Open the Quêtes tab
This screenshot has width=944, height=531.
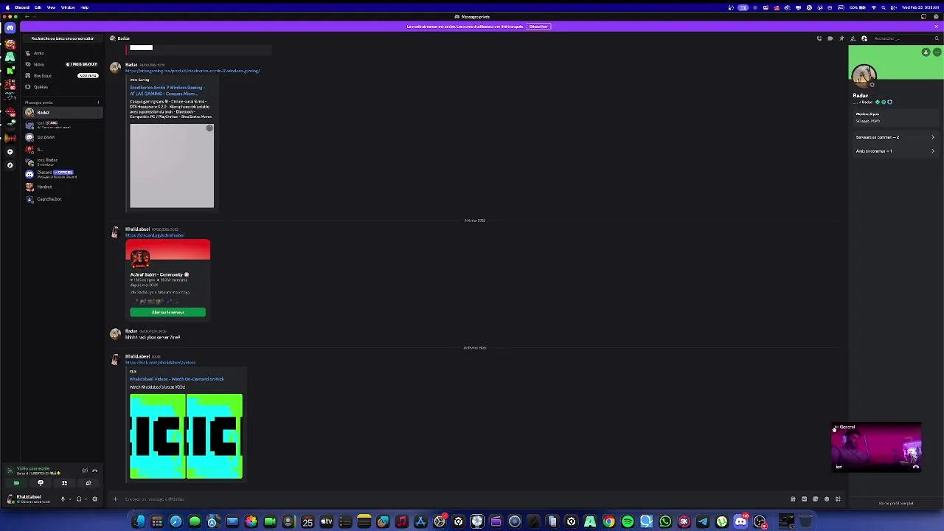(63, 86)
